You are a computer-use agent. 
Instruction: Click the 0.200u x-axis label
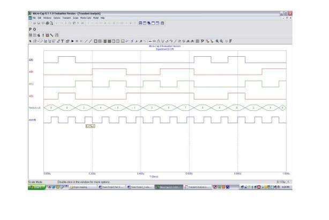[x=92, y=173]
